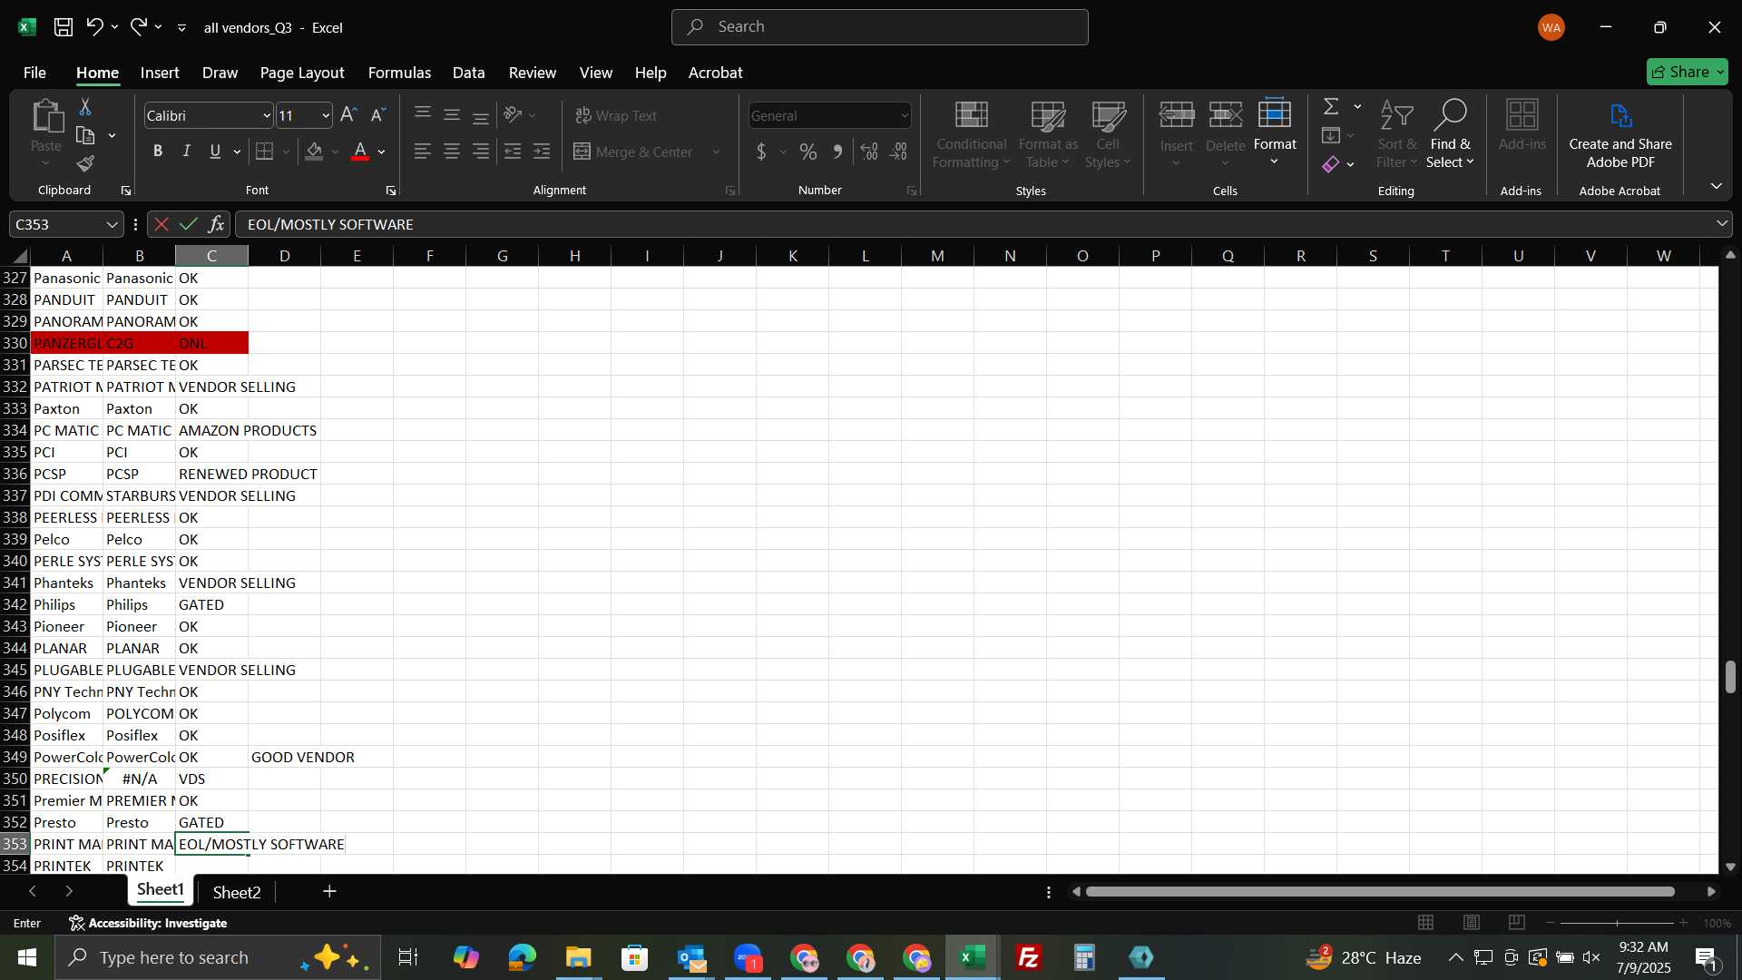Set Middle Align vertical alignment

[x=451, y=115]
